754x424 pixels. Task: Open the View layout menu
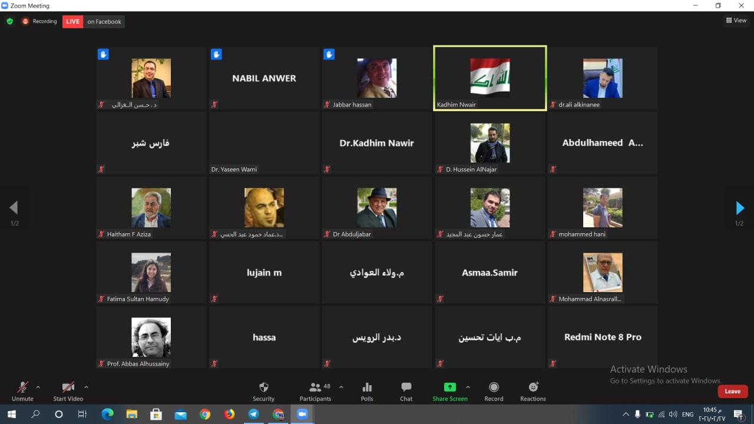tap(736, 21)
